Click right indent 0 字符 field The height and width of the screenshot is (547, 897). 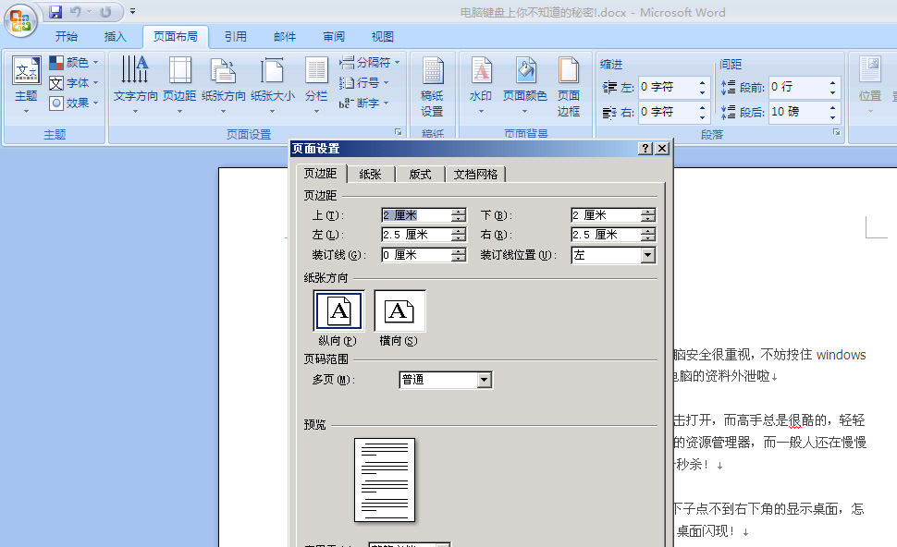pos(667,112)
